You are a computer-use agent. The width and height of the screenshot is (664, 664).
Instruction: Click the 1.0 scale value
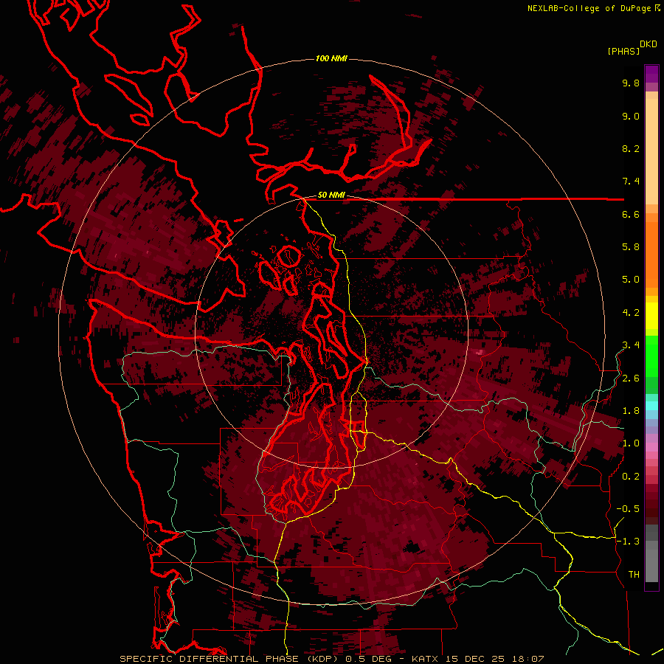point(631,443)
